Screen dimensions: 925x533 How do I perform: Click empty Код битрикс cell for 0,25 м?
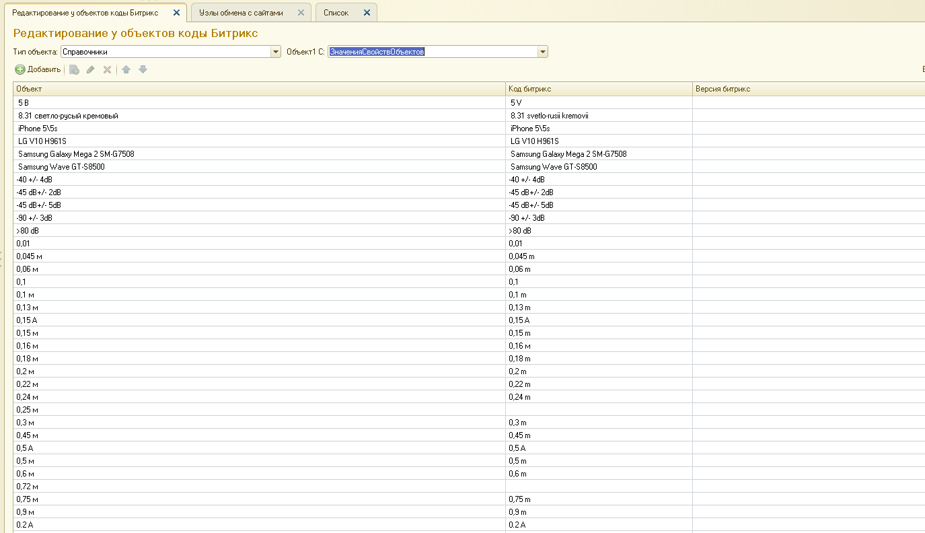pos(599,409)
